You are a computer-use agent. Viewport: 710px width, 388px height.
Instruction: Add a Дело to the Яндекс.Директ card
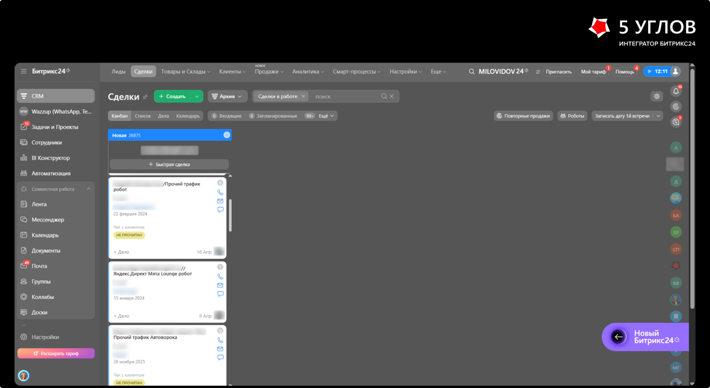tap(121, 316)
